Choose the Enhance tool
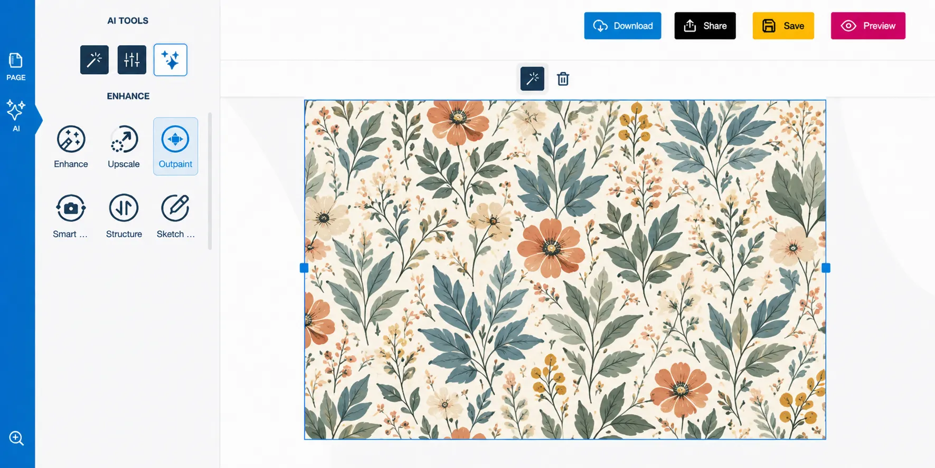This screenshot has height=468, width=935. tap(71, 147)
